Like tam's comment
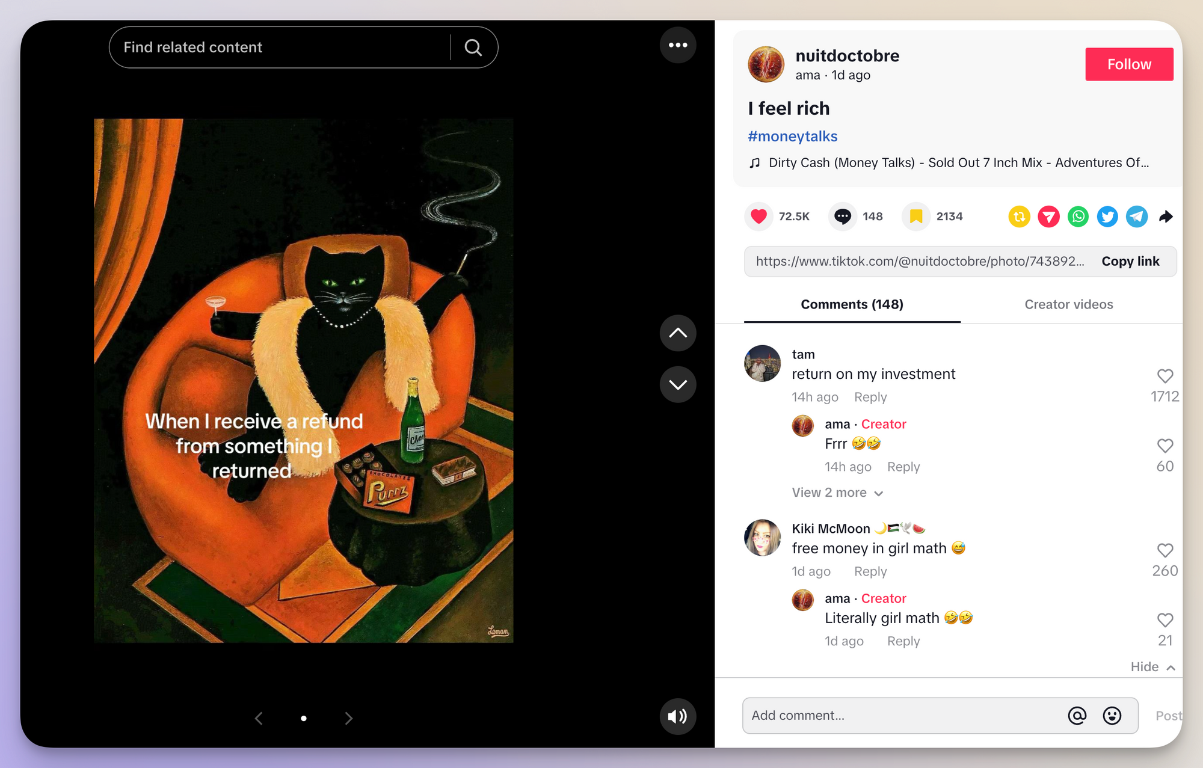Screen dimensions: 1203x768 click(x=1165, y=376)
